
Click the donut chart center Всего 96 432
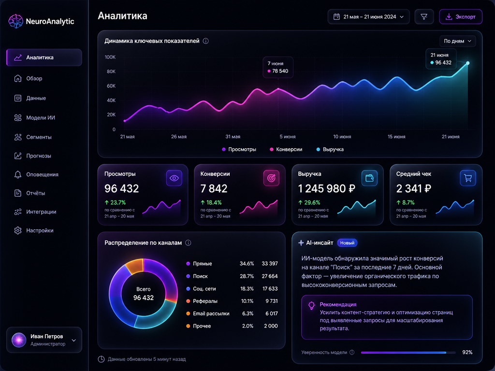[143, 294]
